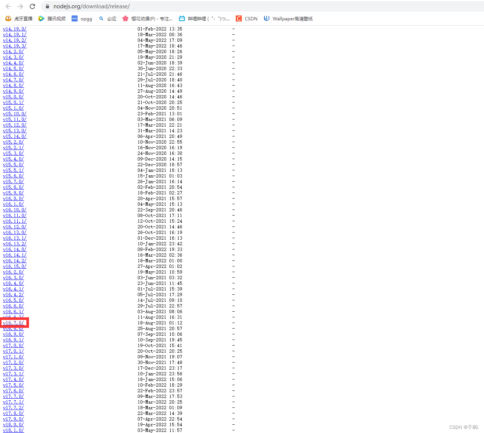Click the date 20-Apr-2021 15:57
Image resolution: width=484 pixels, height=433 pixels.
160,199
